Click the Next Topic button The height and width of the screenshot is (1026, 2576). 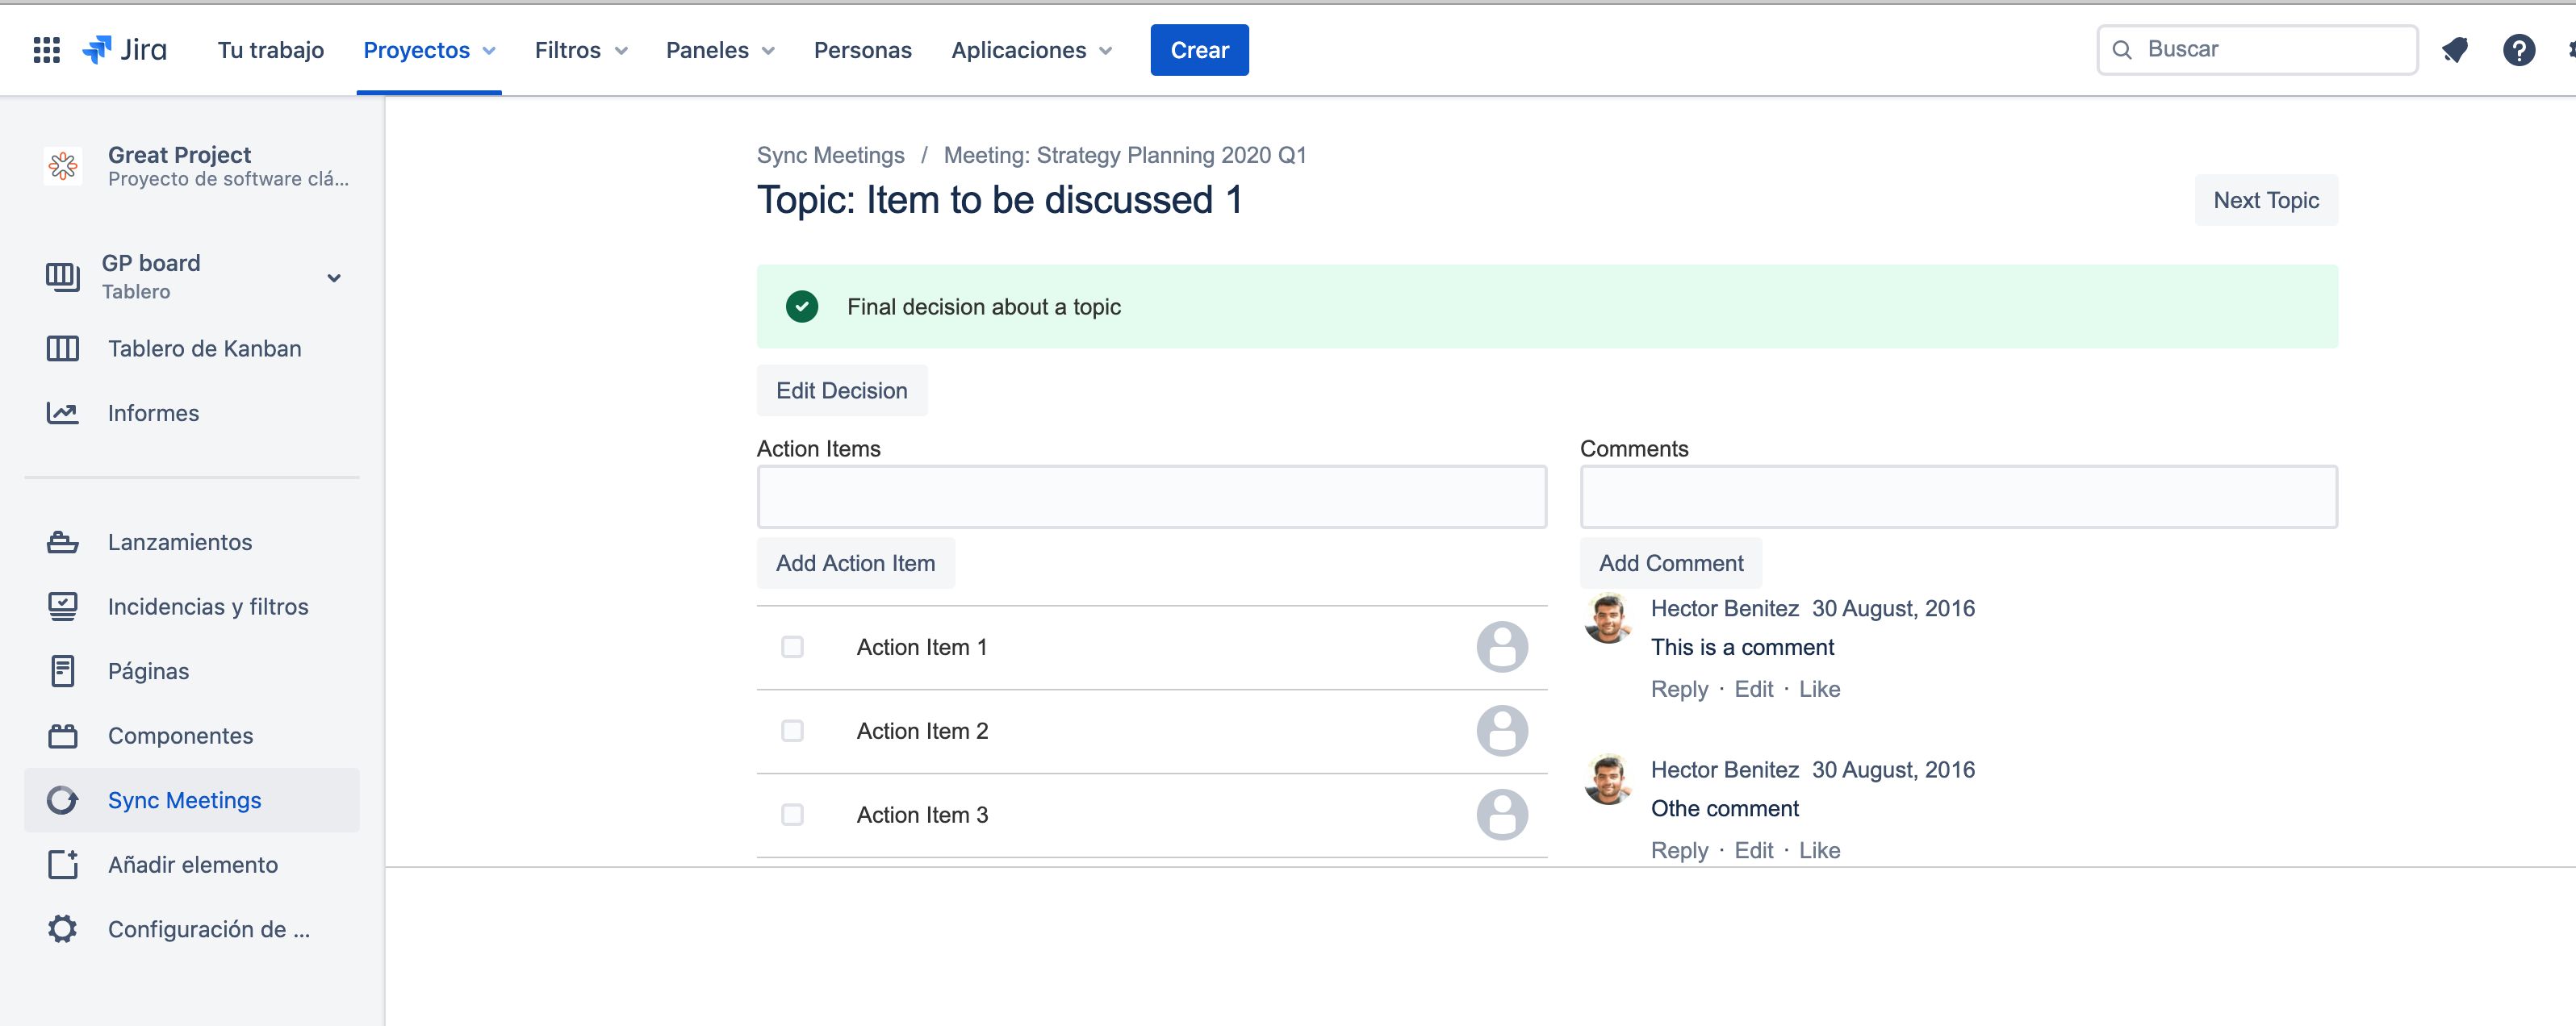click(2265, 200)
